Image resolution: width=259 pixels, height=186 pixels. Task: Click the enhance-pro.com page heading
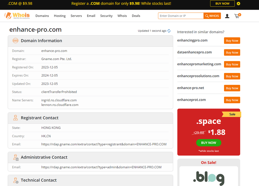pyautogui.click(x=35, y=29)
